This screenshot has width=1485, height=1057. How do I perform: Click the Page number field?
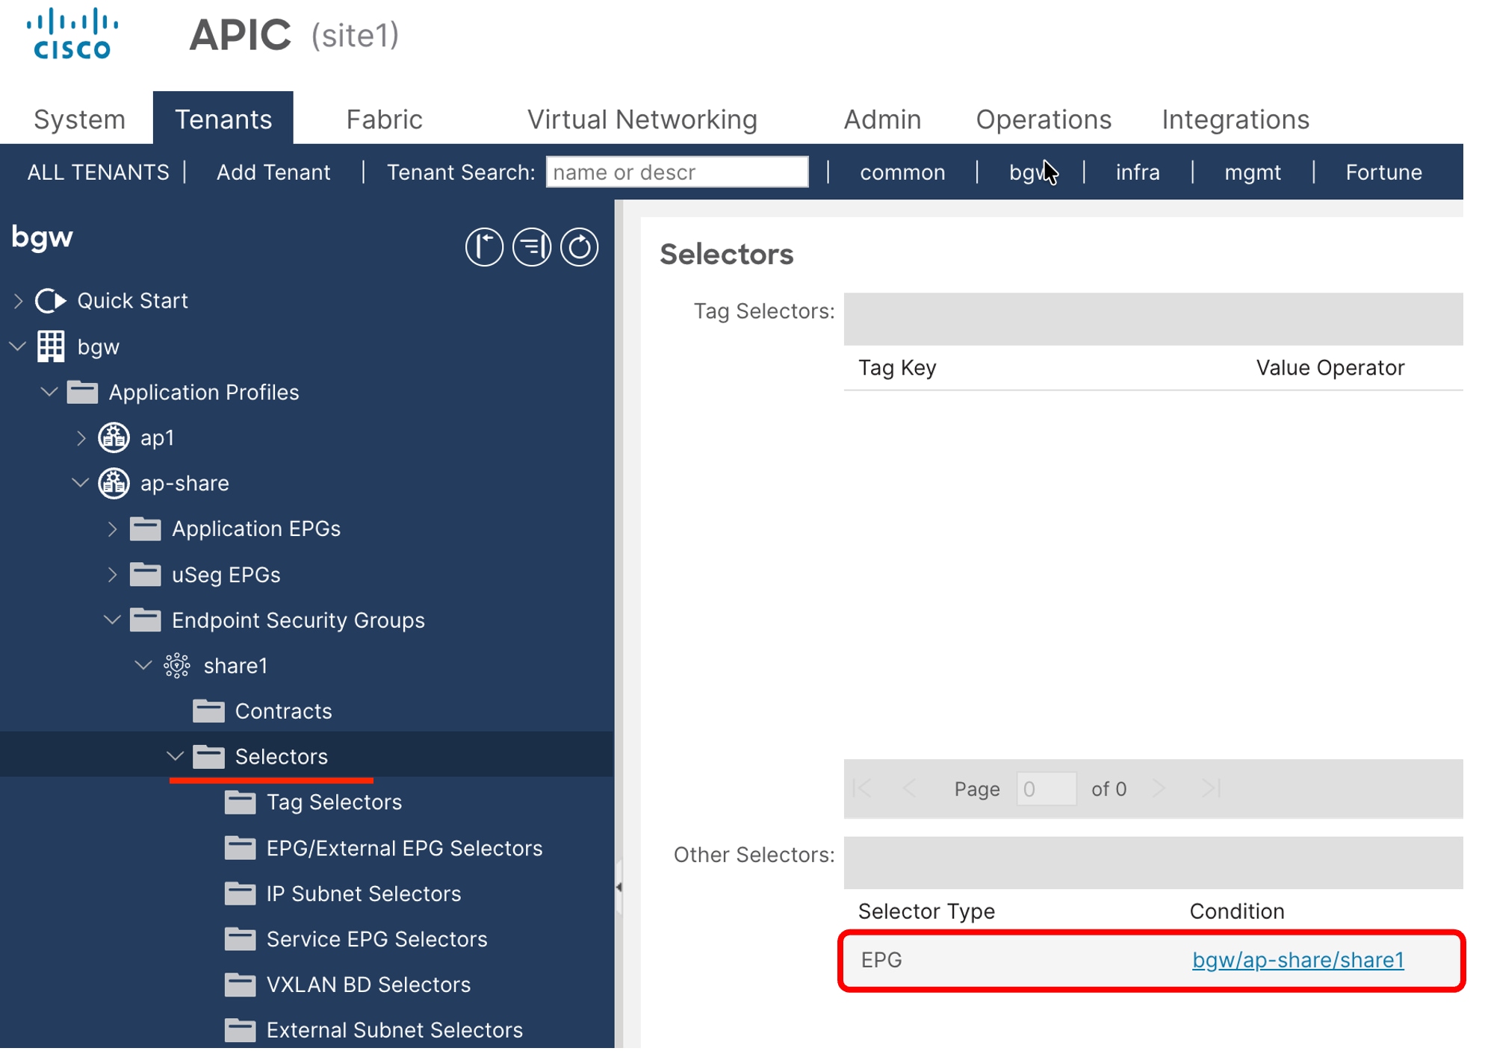pos(1046,789)
